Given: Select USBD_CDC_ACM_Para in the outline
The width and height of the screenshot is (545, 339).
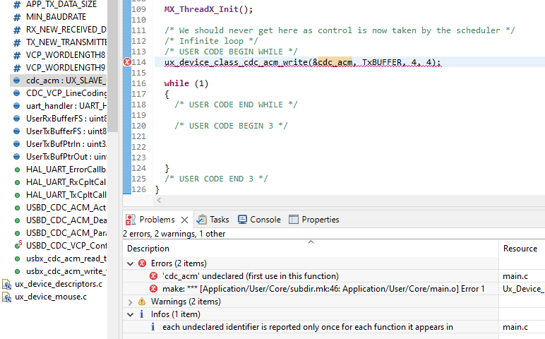Looking at the screenshot, I should pos(66,233).
